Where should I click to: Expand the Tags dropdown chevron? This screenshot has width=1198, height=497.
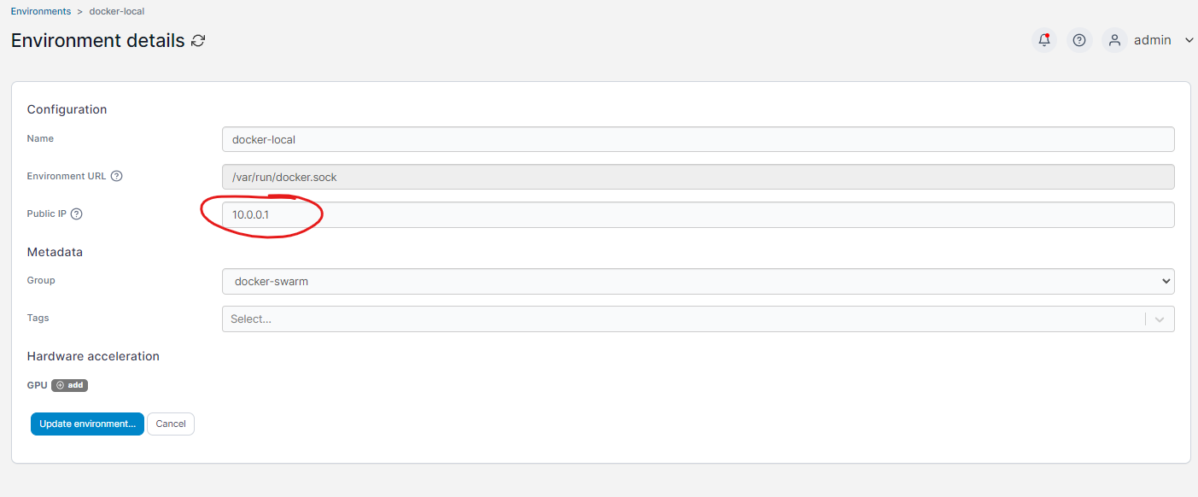tap(1160, 319)
